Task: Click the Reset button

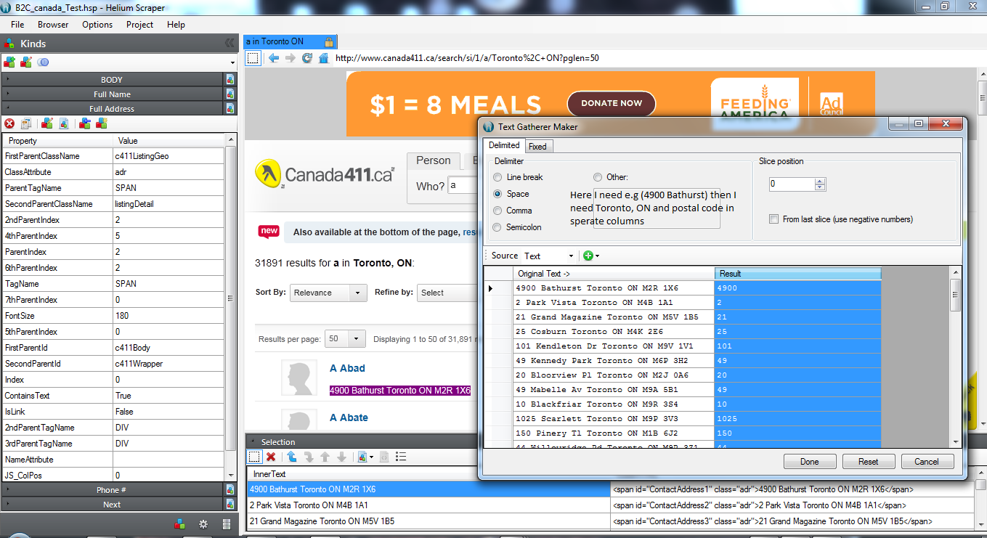Action: [868, 462]
